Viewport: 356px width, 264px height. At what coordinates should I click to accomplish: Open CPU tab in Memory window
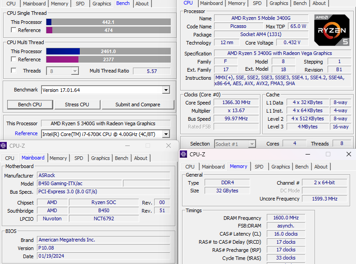[190, 167]
